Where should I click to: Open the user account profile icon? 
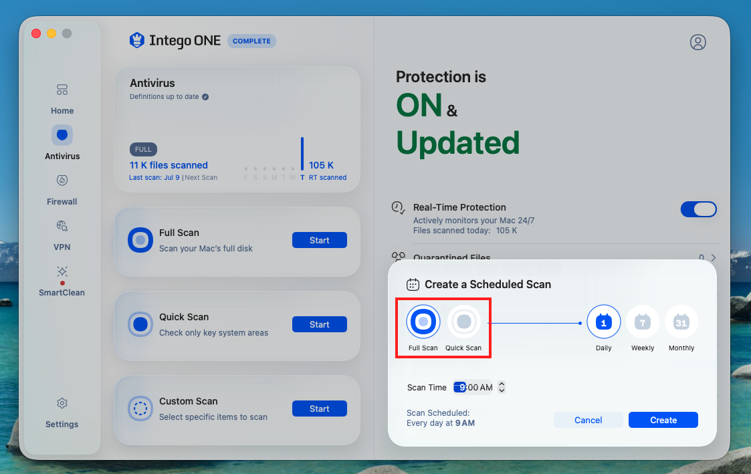(698, 42)
